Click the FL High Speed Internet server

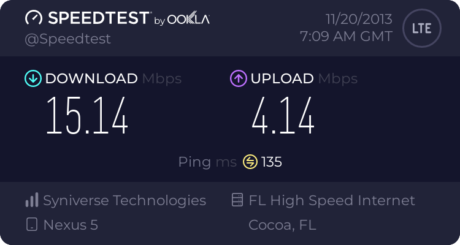tap(332, 200)
